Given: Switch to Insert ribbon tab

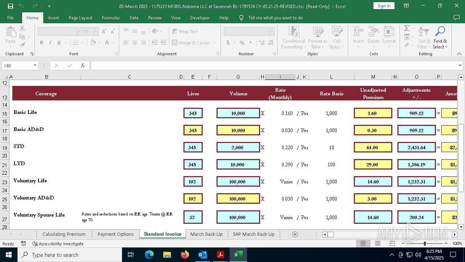Looking at the screenshot, I should pyautogui.click(x=53, y=18).
